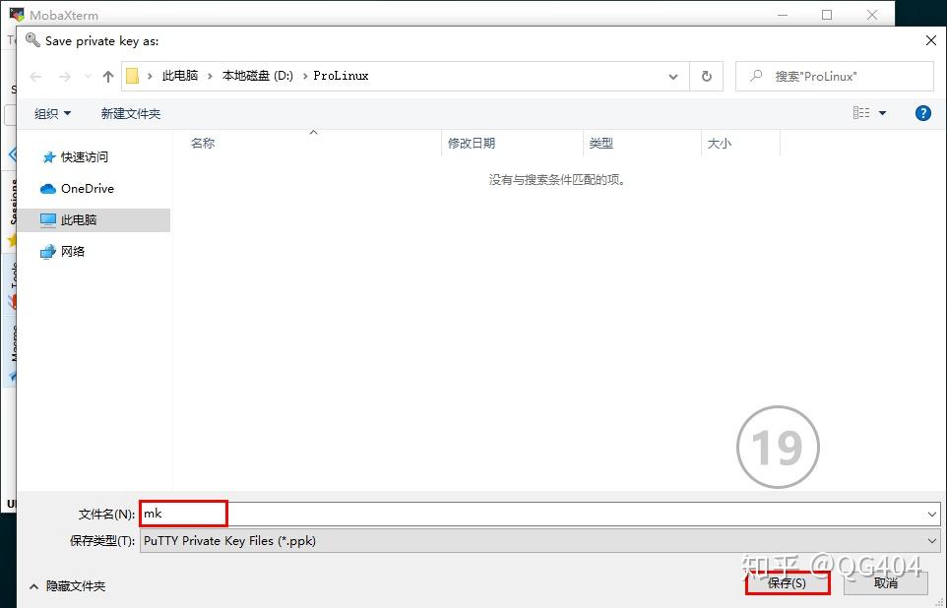This screenshot has width=947, height=608.
Task: Go up one folder level
Action: click(x=108, y=77)
